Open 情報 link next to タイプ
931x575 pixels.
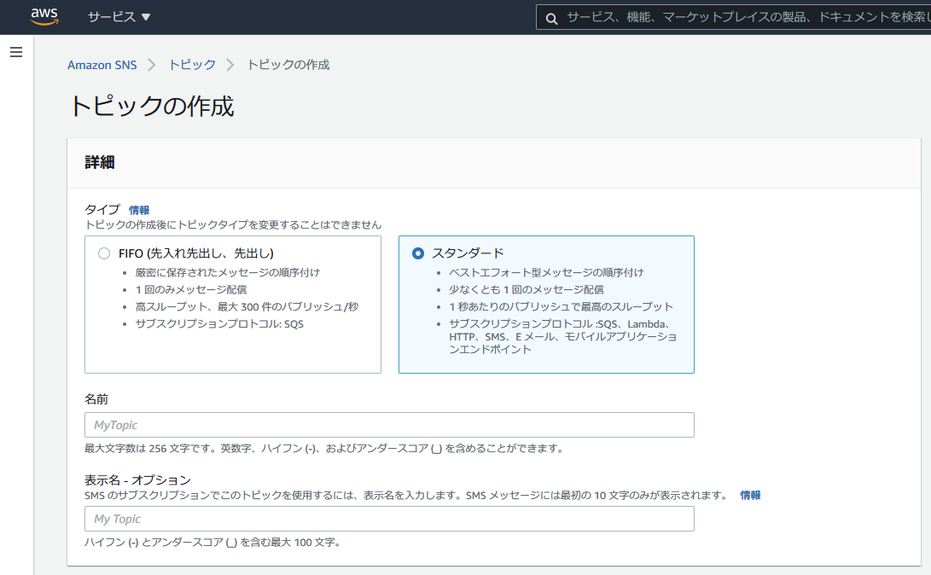tap(139, 210)
